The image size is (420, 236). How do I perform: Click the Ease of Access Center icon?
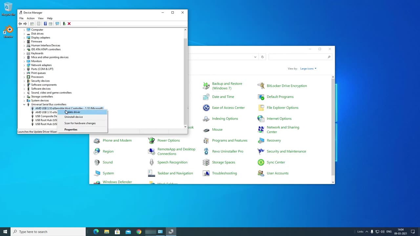click(x=206, y=108)
